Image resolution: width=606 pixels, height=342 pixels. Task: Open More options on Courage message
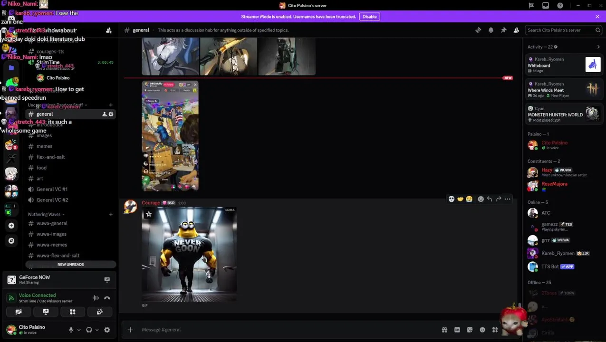coord(508,199)
